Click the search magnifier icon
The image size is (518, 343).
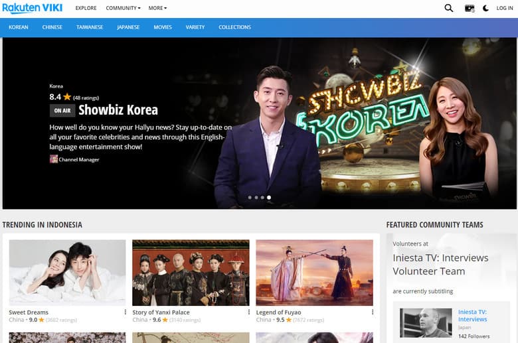click(x=449, y=8)
